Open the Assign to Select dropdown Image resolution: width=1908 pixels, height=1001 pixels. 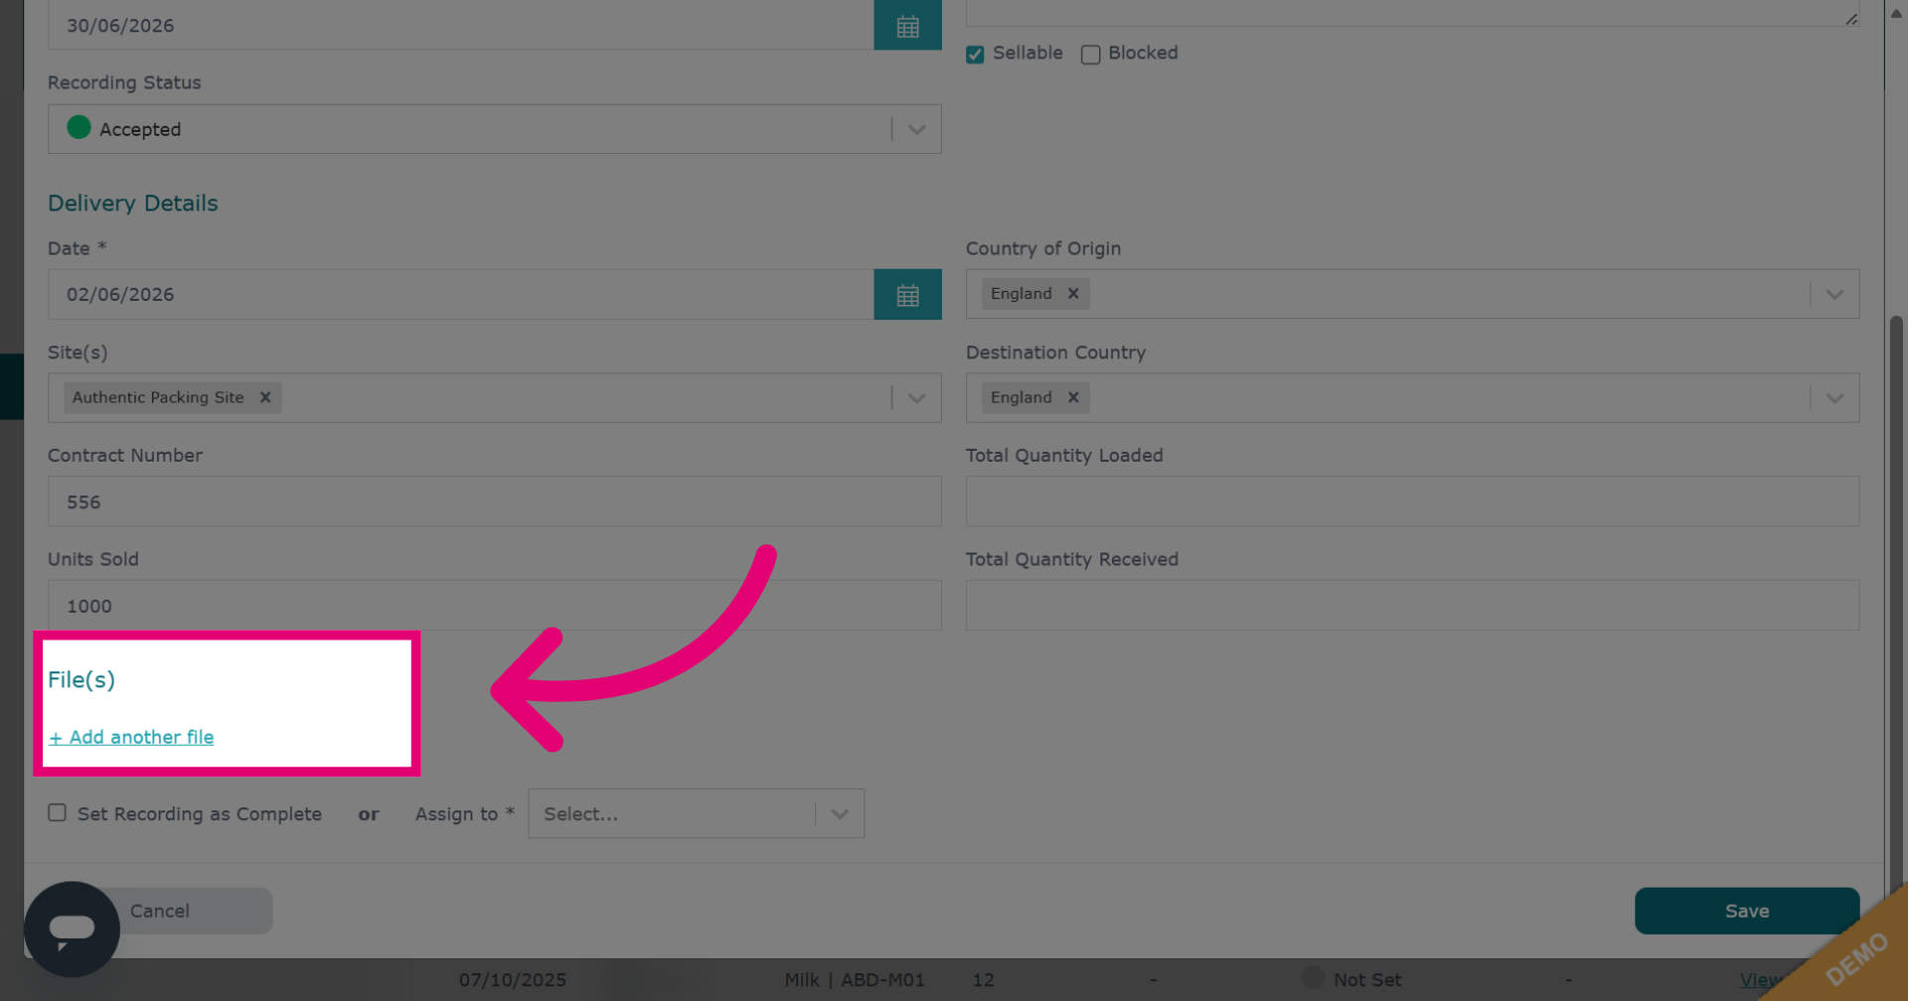point(696,813)
